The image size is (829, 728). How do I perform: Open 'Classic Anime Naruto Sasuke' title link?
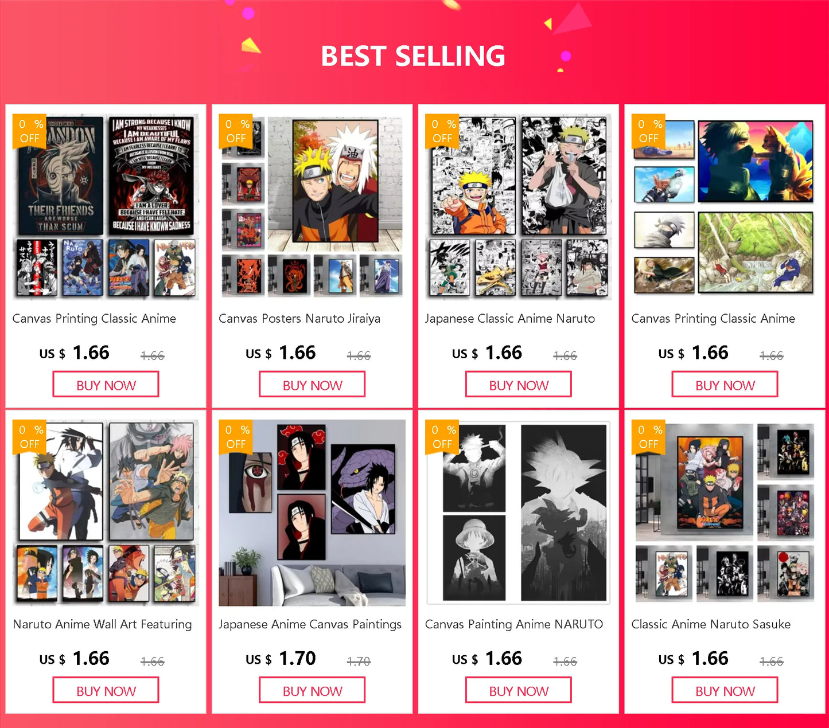[711, 624]
